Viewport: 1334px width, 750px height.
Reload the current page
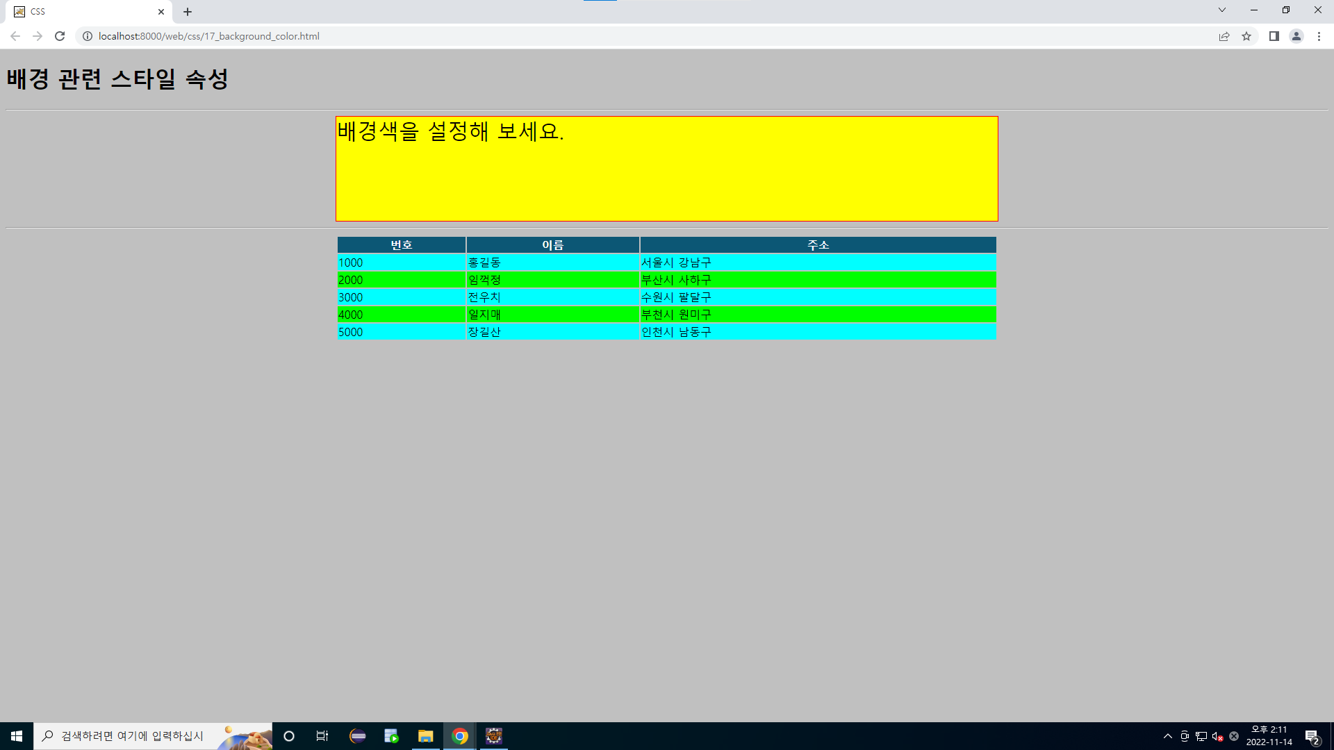(x=60, y=36)
